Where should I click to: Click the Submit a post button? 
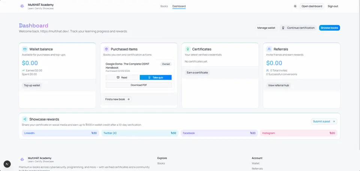(x=324, y=122)
